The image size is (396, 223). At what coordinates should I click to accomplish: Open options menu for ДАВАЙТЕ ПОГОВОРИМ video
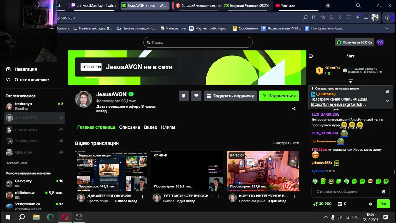[143, 196]
